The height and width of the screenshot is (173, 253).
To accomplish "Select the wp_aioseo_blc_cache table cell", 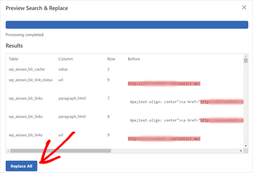I will [27, 69].
